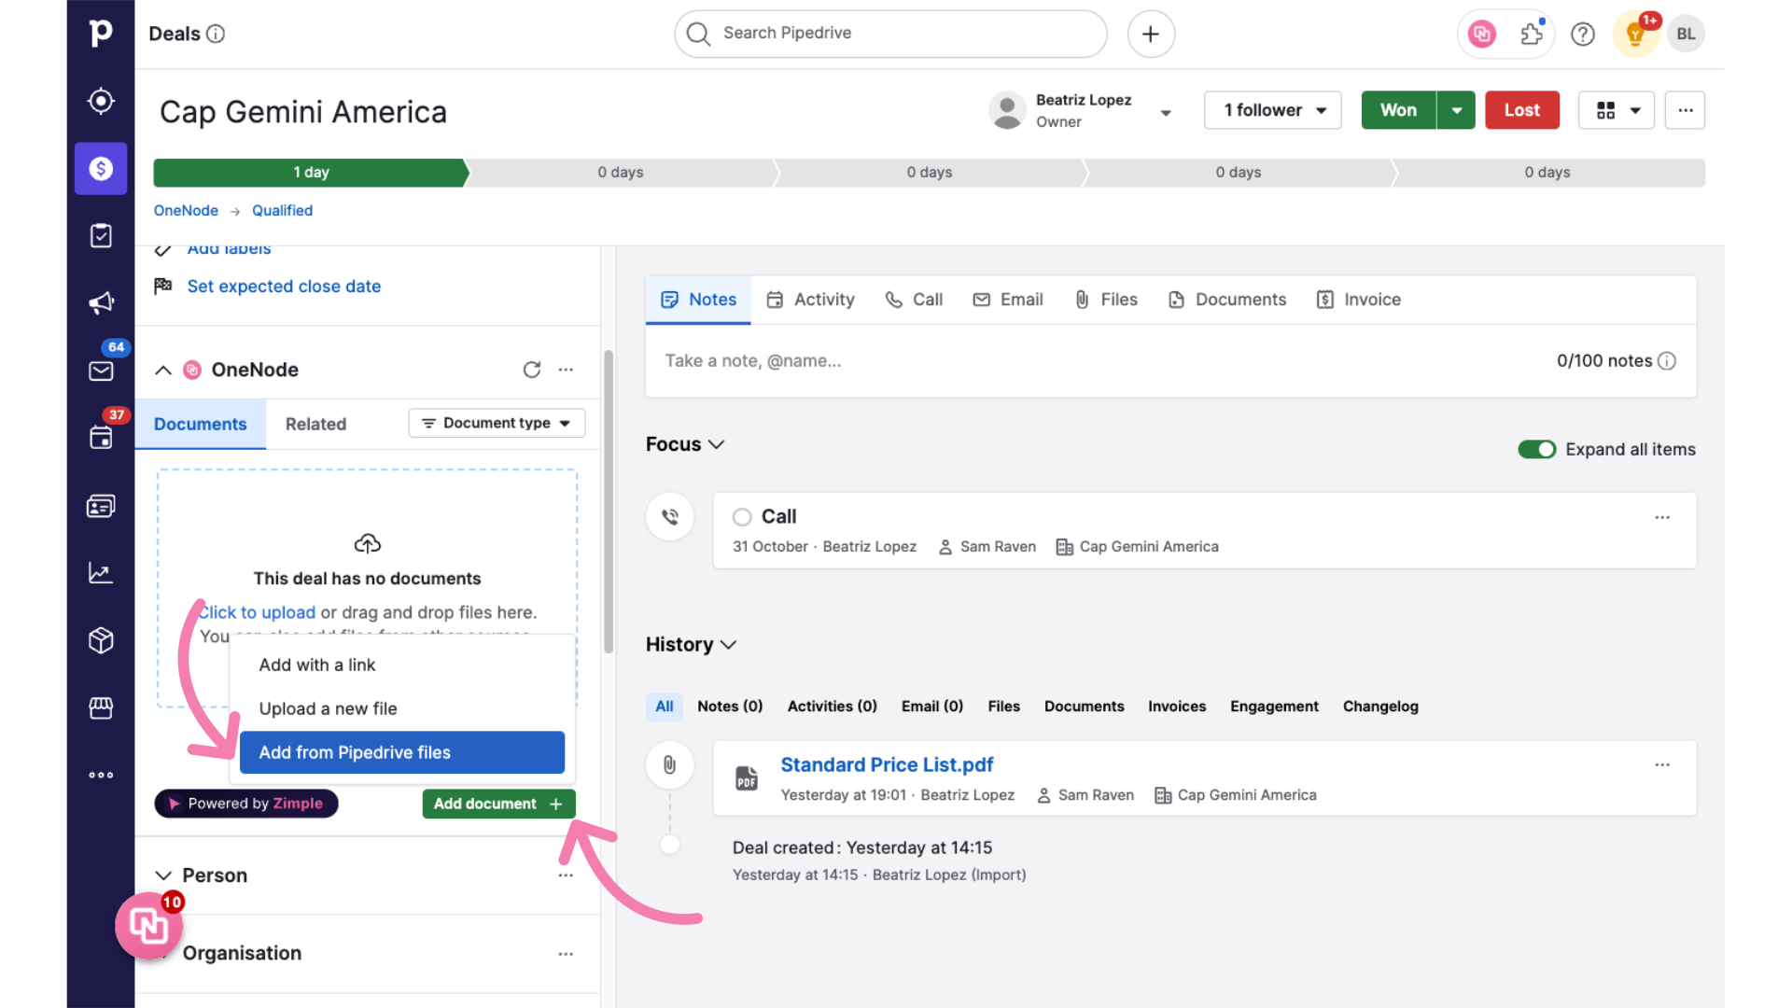
Task: Mark the Call activity as done
Action: (x=742, y=517)
